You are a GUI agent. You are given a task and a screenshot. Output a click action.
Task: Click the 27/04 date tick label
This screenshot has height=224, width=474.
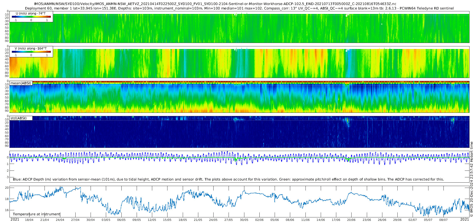(x=75, y=220)
